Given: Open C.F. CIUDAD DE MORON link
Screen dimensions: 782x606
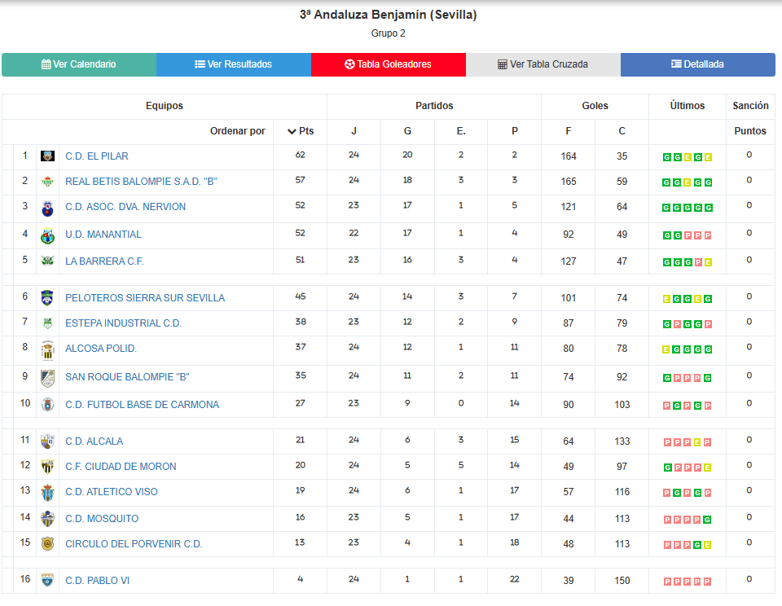Looking at the screenshot, I should (121, 467).
